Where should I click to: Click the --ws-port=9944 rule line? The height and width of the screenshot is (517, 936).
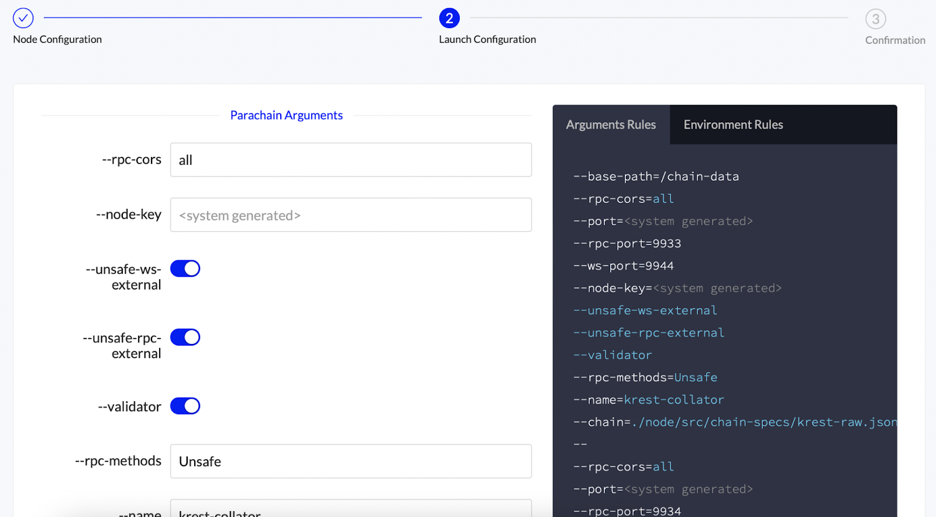point(624,266)
